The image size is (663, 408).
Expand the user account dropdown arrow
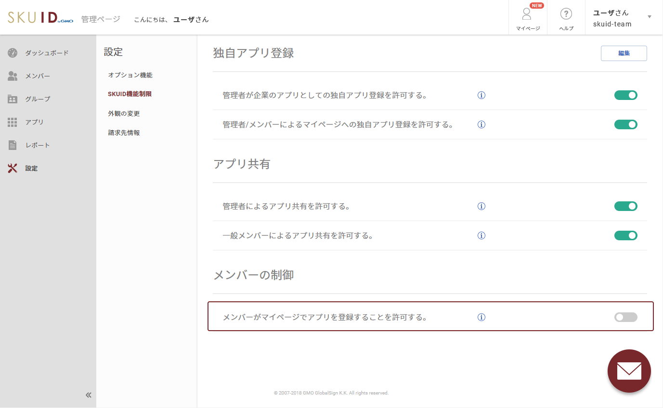[649, 17]
